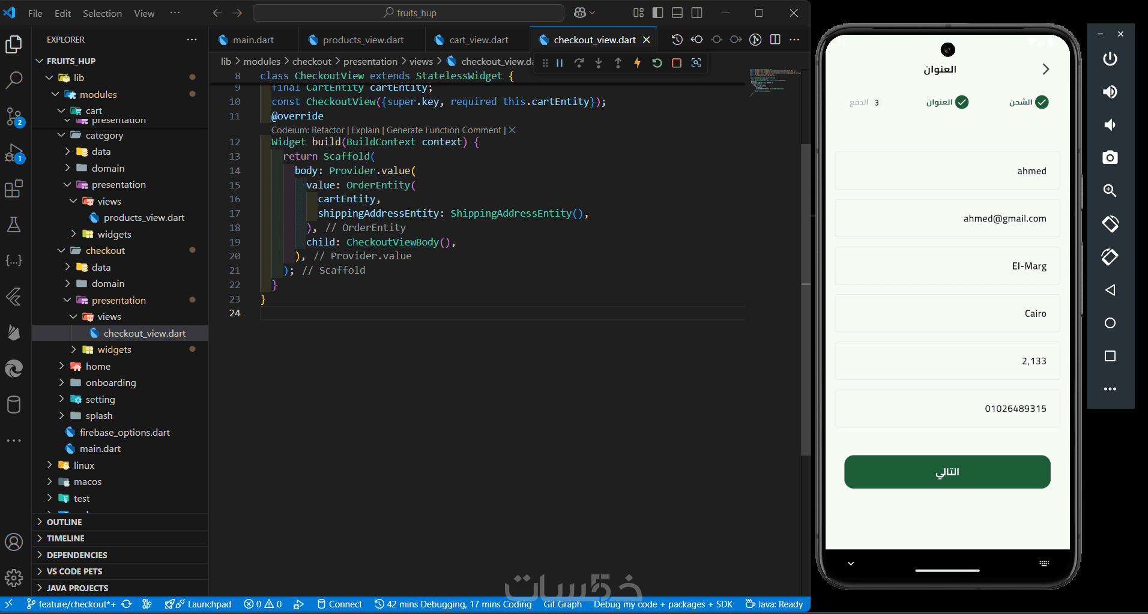
Task: Open the Source Control view
Action: (13, 116)
